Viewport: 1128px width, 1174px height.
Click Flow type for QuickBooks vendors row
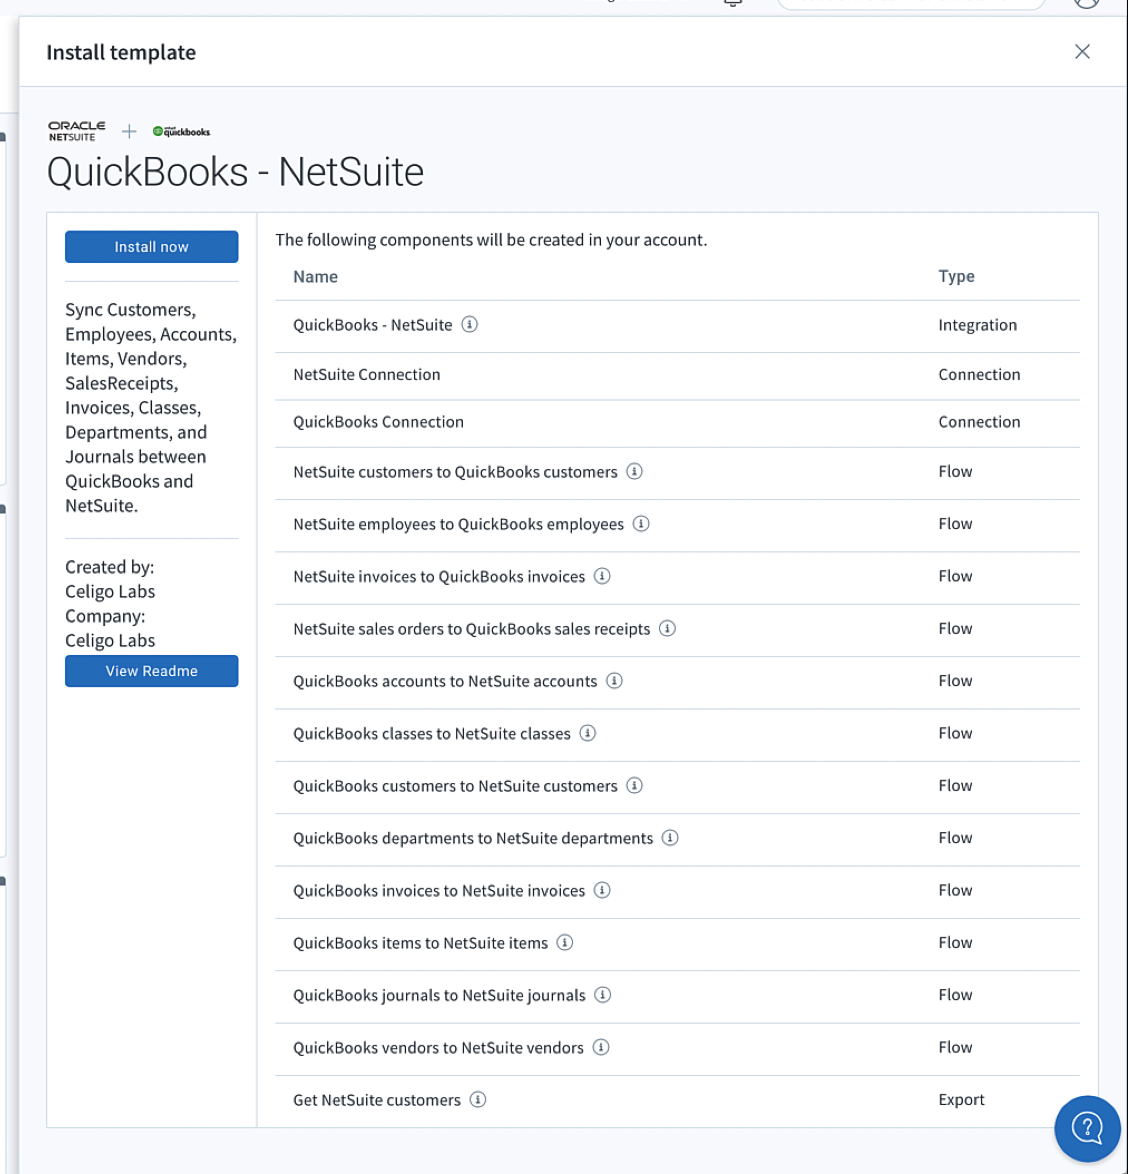(x=955, y=1047)
